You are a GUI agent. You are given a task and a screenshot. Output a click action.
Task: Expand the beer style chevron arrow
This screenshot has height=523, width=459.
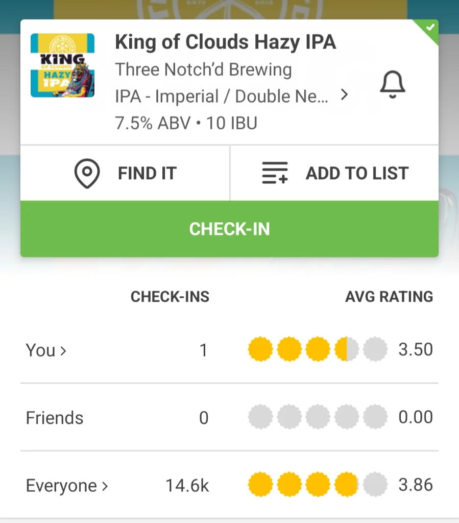tap(345, 95)
